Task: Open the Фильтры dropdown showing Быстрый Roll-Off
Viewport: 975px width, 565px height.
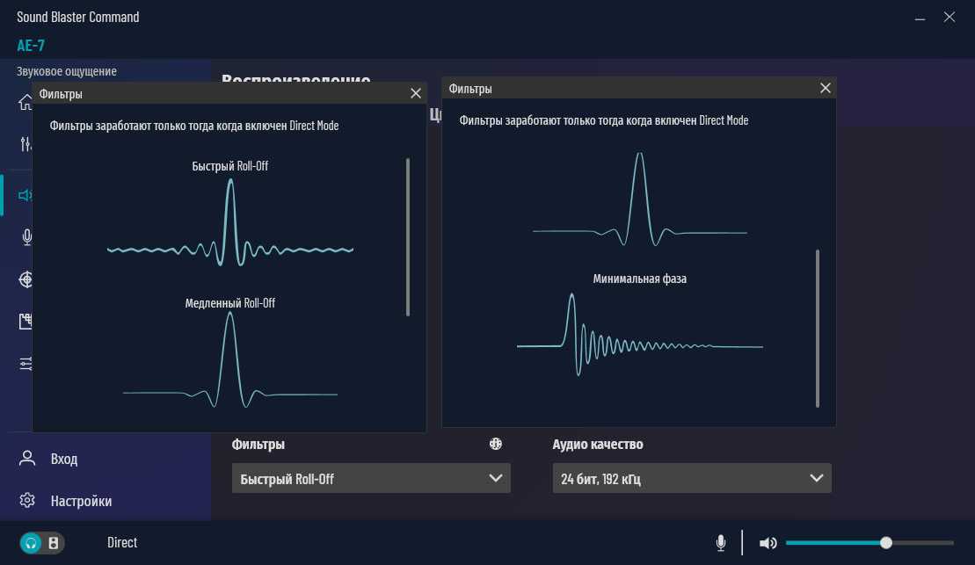Action: [x=370, y=479]
